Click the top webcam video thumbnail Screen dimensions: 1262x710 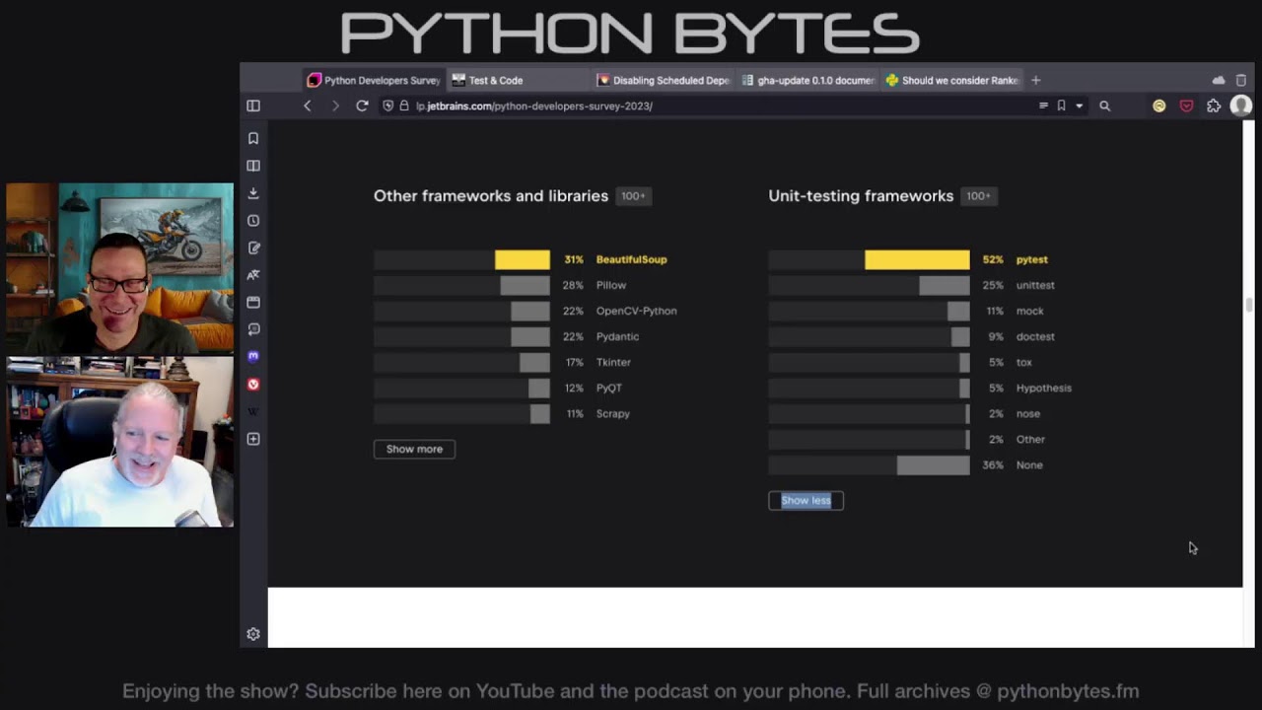(119, 268)
